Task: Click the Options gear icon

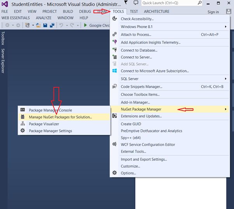Action: click(114, 173)
